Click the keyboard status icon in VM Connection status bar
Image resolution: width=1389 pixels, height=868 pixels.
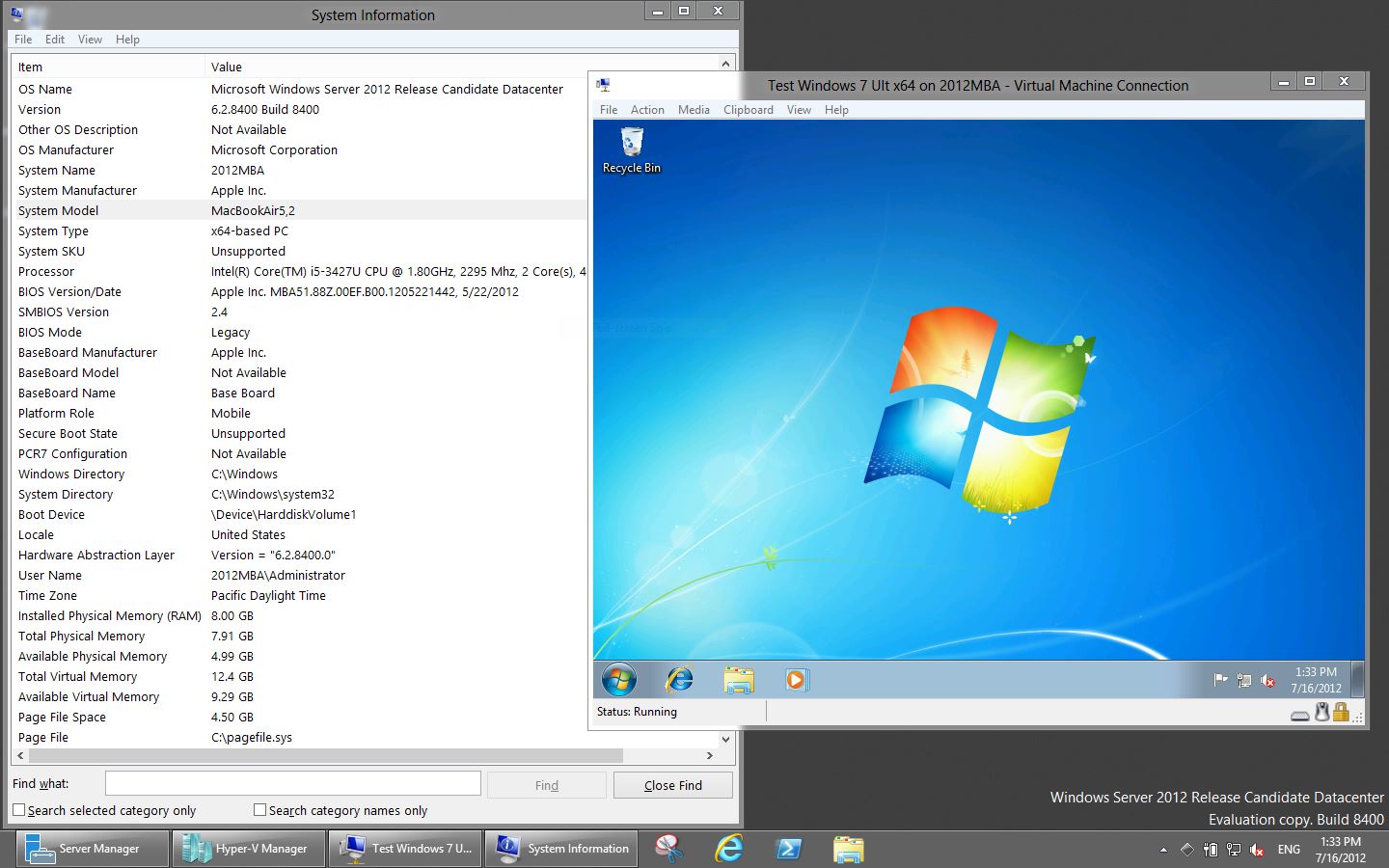1299,715
